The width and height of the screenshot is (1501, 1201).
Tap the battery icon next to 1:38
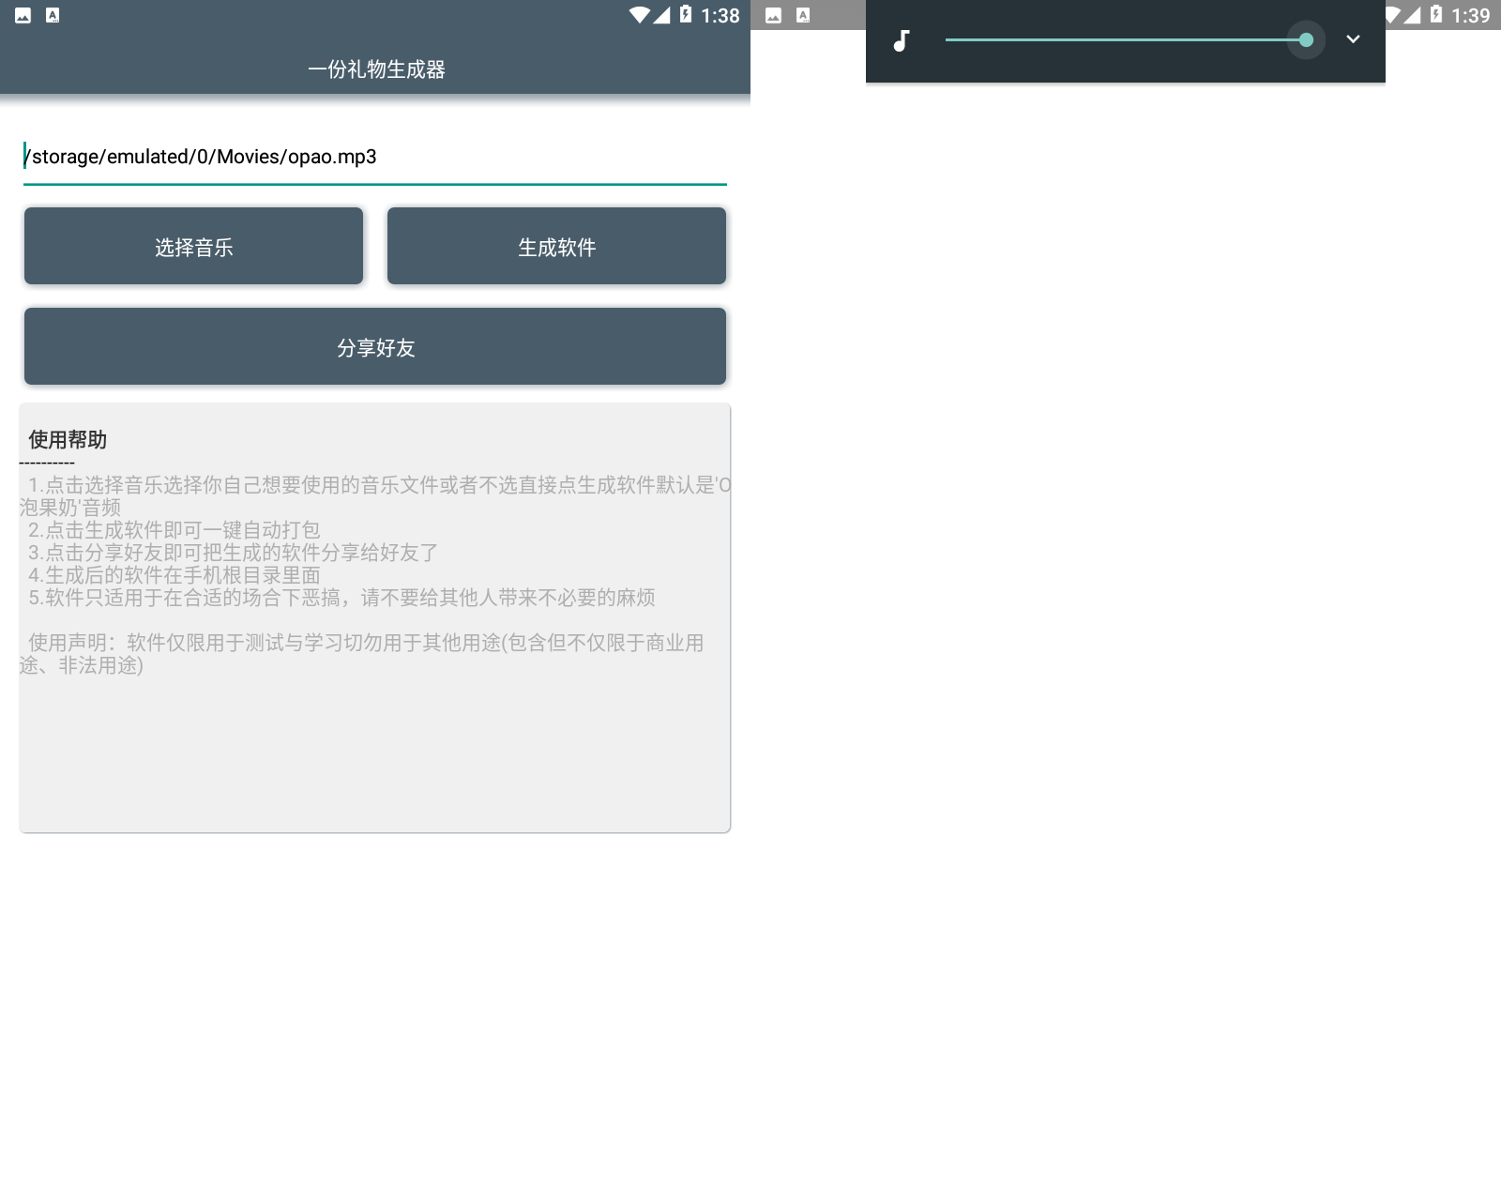pos(686,15)
